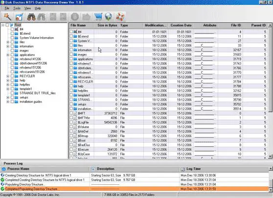
Task: Select ntfsscaninfo151206 folder in tree
Action: click(x=32, y=72)
